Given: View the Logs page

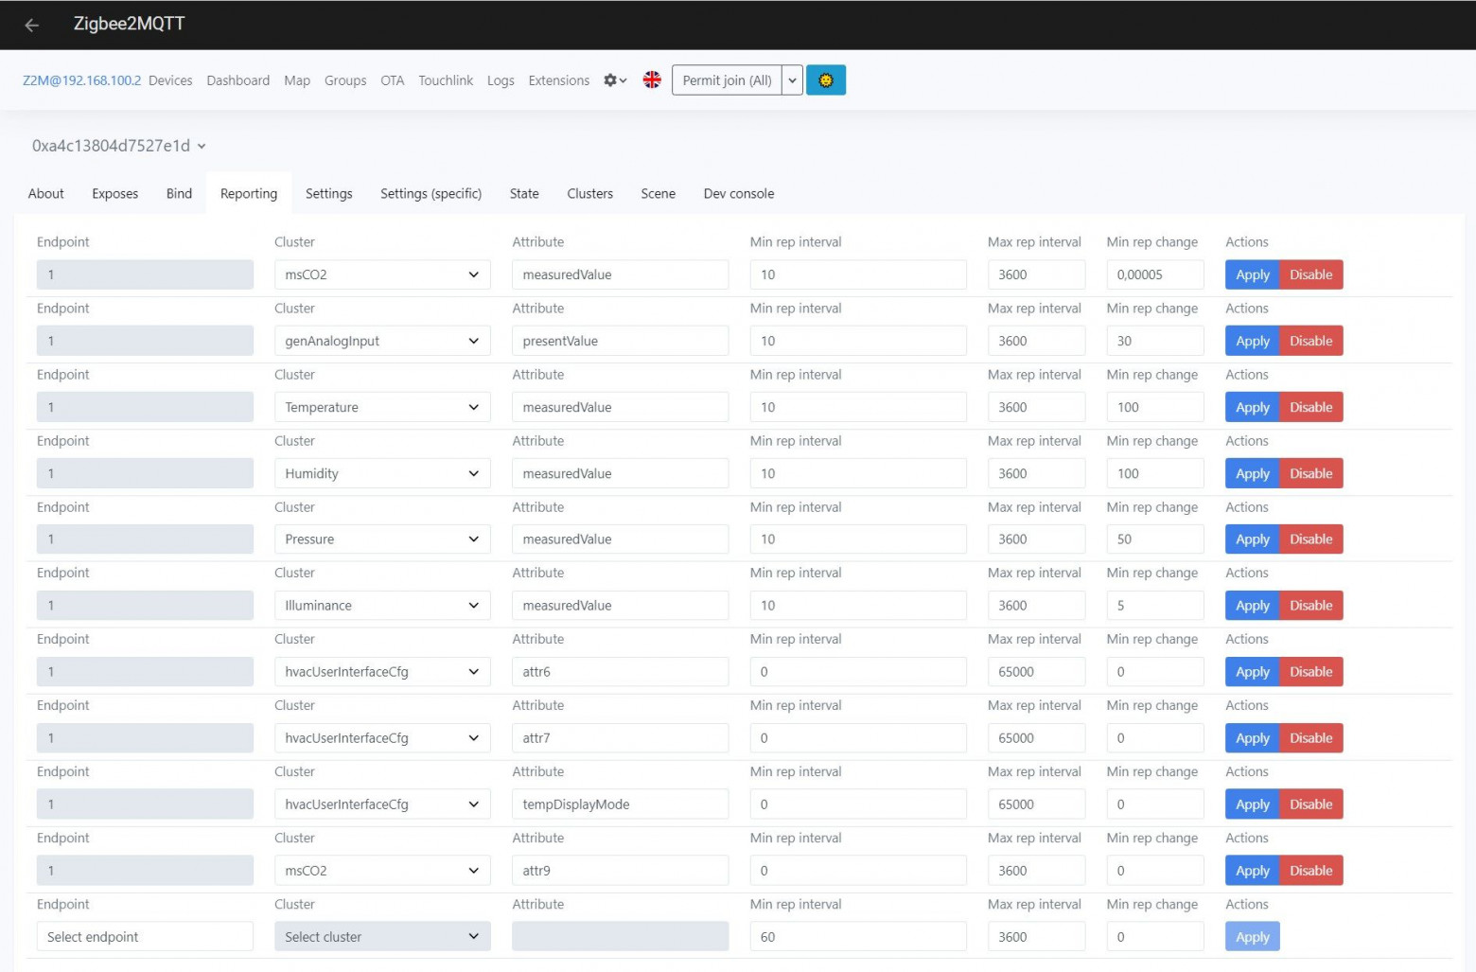Looking at the screenshot, I should 501,80.
